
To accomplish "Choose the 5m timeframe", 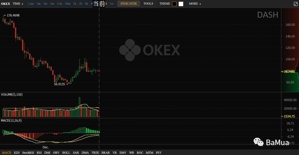I will [52, 4].
